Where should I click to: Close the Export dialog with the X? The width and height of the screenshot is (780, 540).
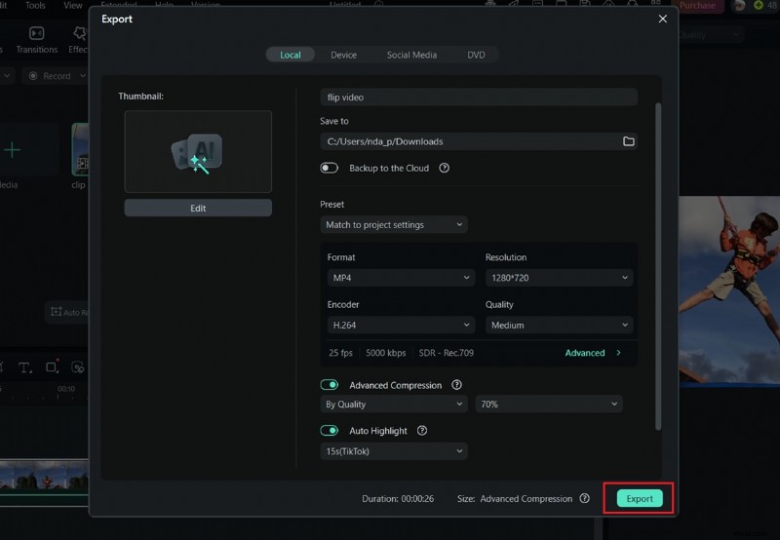(x=663, y=19)
